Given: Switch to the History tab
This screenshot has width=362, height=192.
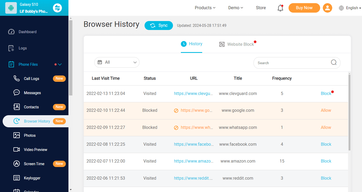Looking at the screenshot, I should click(191, 44).
